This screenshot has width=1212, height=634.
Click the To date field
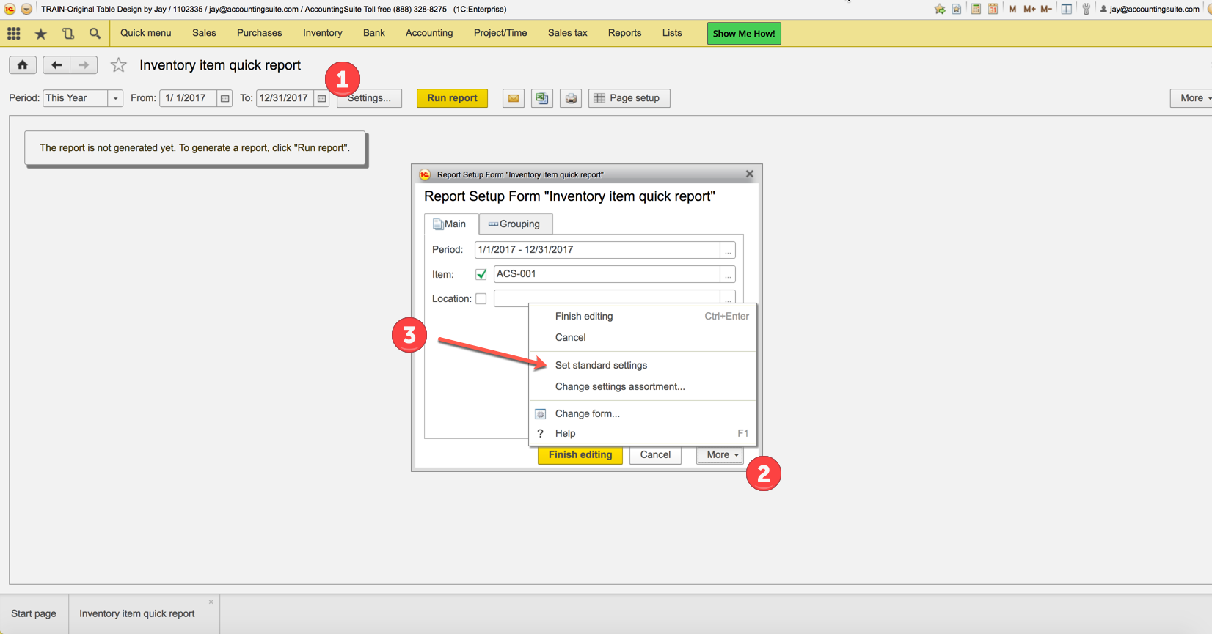pos(285,98)
